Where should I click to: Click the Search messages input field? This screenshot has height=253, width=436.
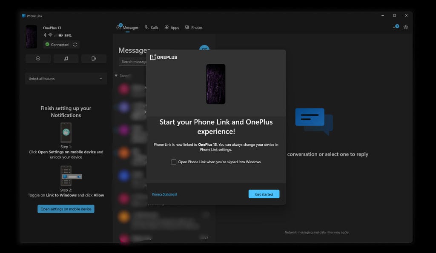[x=133, y=62]
